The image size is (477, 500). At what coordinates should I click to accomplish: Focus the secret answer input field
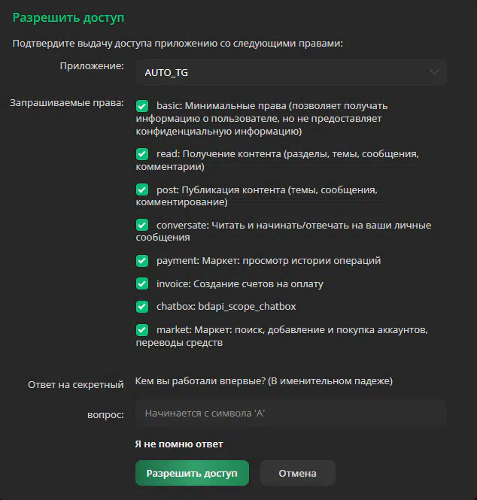click(290, 414)
